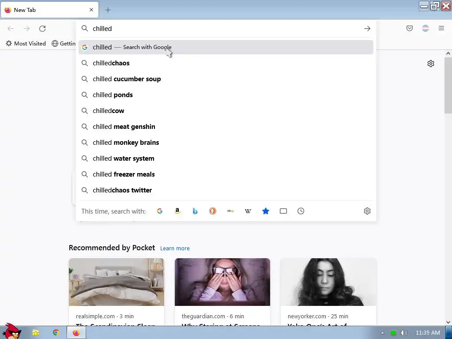
Task: Search history using the clock icon
Action: tap(301, 211)
